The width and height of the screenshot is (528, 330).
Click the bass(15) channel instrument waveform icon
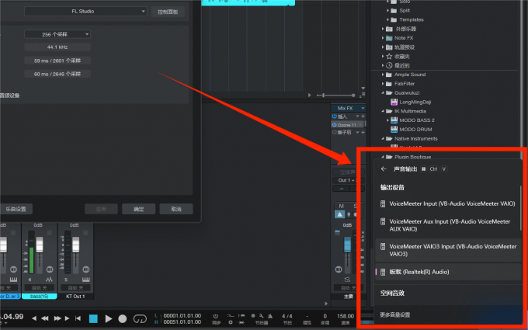click(49, 280)
